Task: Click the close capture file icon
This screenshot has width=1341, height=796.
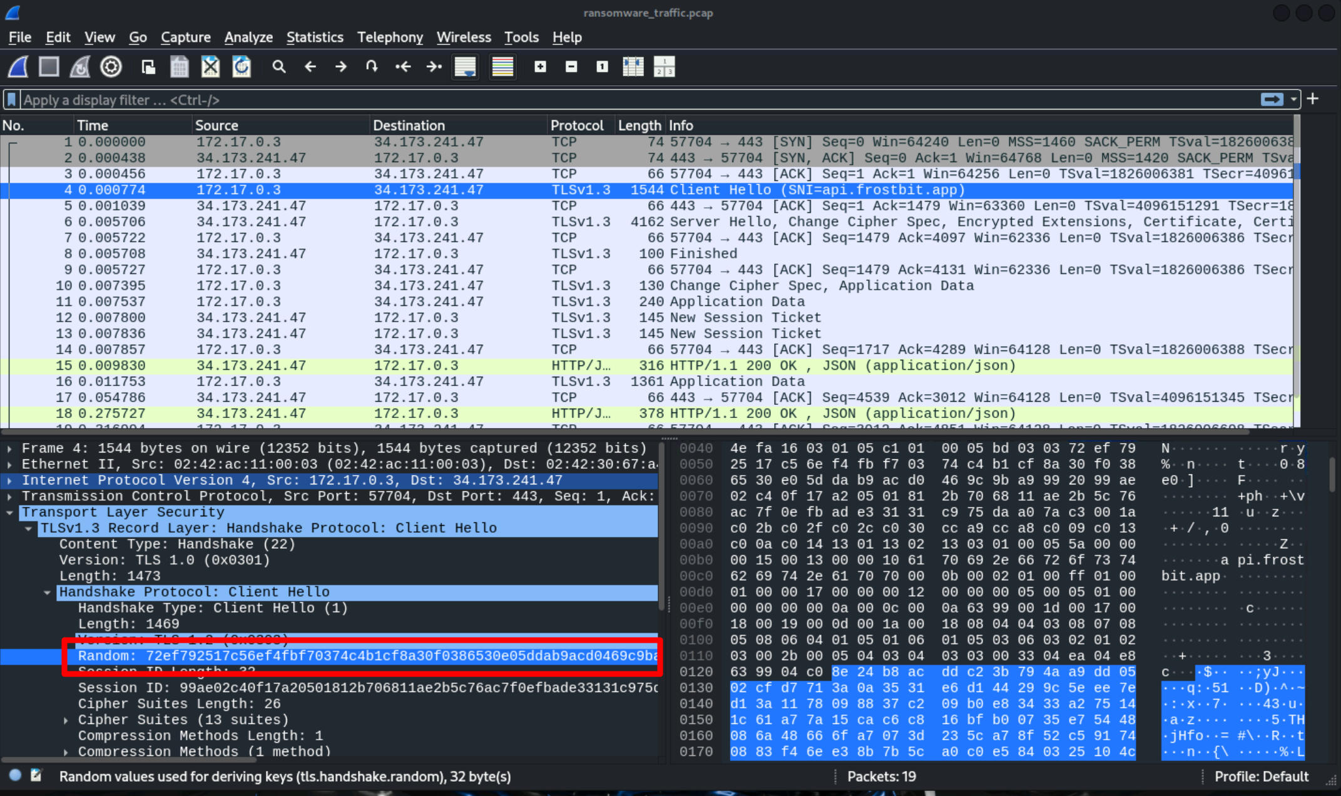Action: (210, 66)
